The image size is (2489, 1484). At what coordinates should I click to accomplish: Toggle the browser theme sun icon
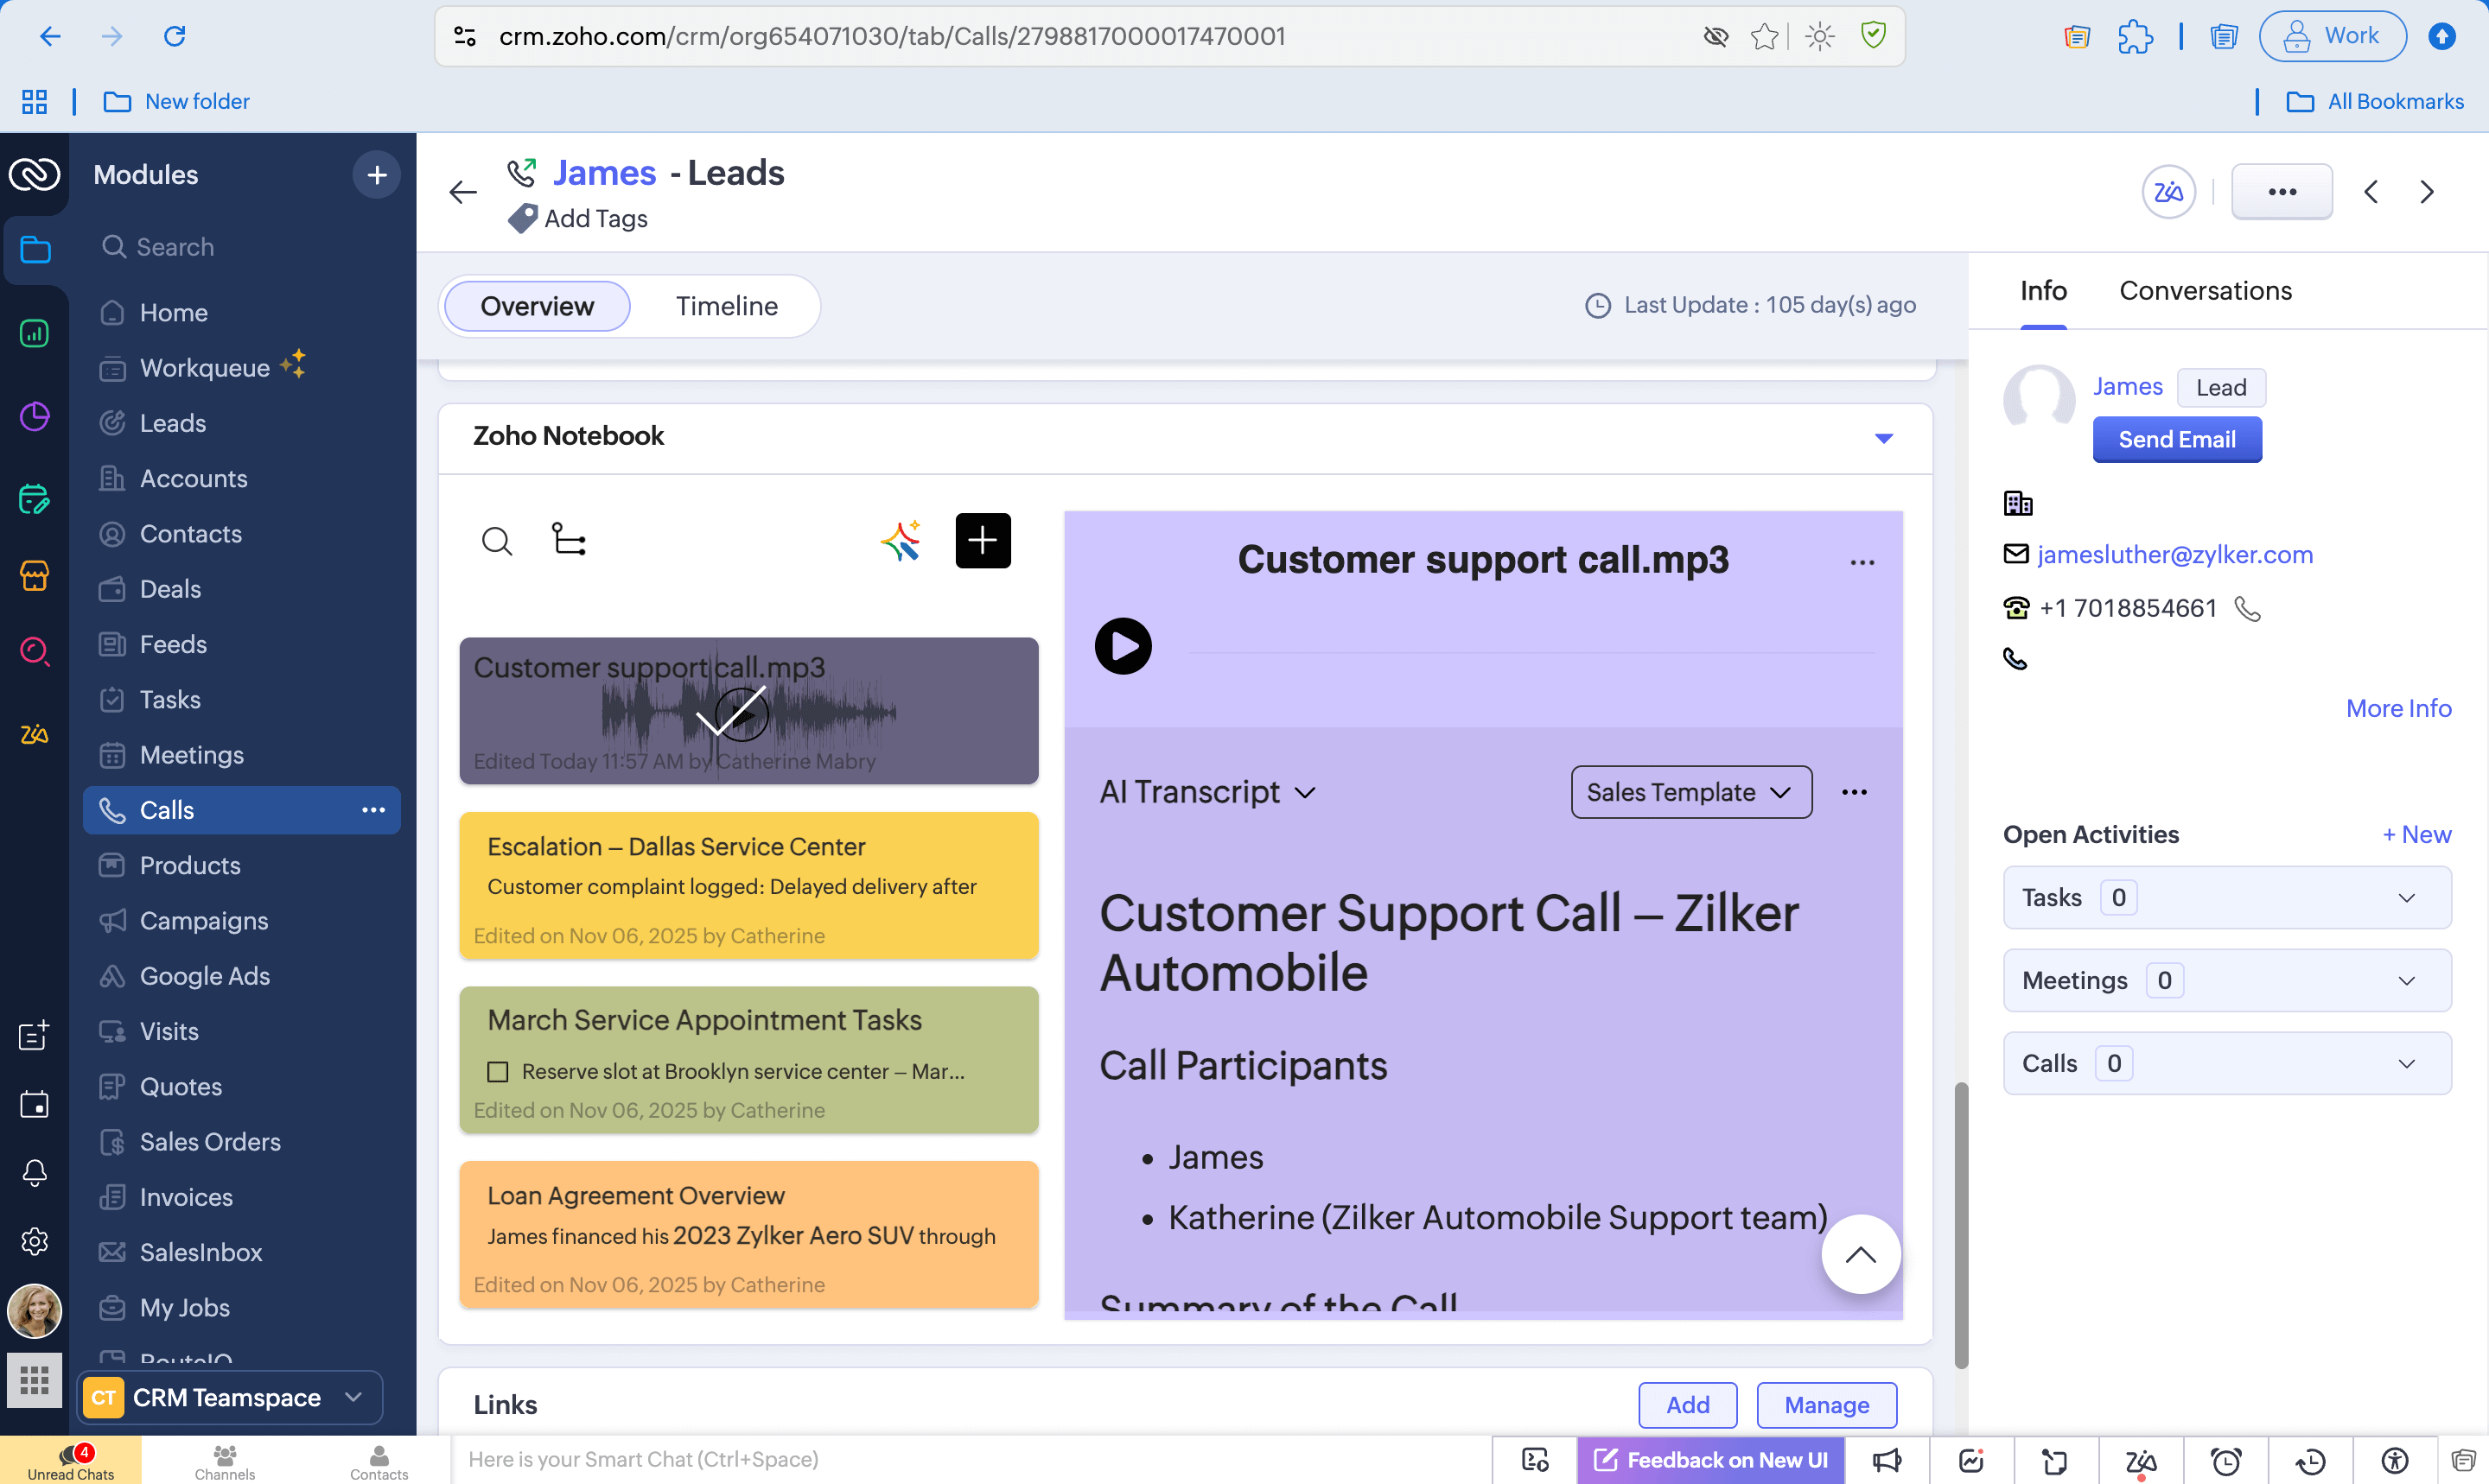(x=1818, y=36)
